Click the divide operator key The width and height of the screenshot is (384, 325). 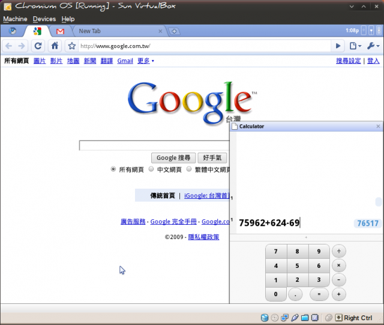338,251
